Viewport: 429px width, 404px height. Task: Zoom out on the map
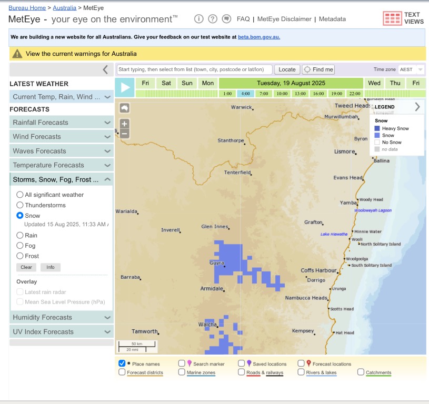click(124, 134)
